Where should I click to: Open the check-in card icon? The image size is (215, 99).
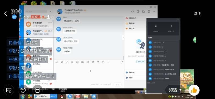(9, 90)
